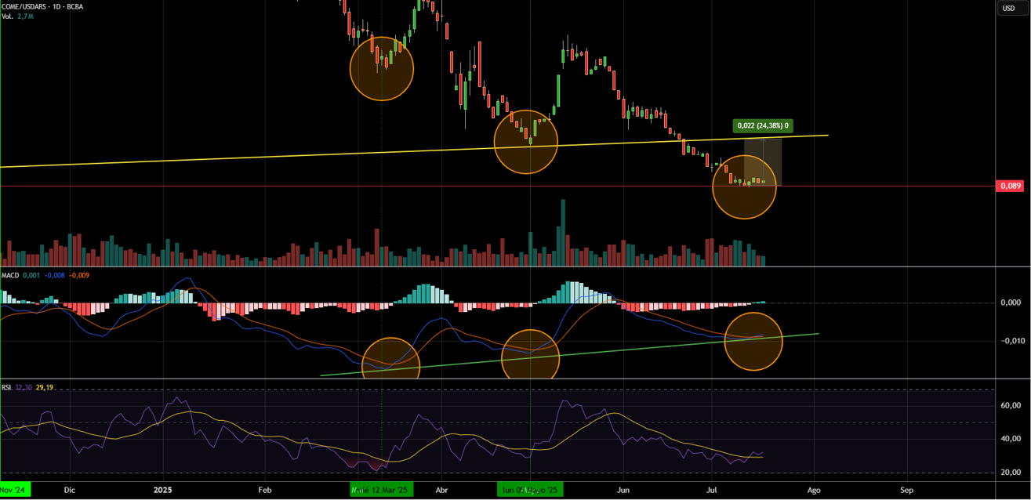1031x500 pixels.
Task: Click the Mayo '25 green date marker
Action: click(530, 490)
